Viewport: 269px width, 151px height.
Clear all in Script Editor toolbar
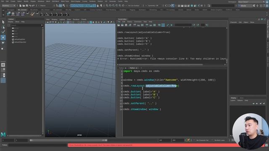(x=142, y=25)
